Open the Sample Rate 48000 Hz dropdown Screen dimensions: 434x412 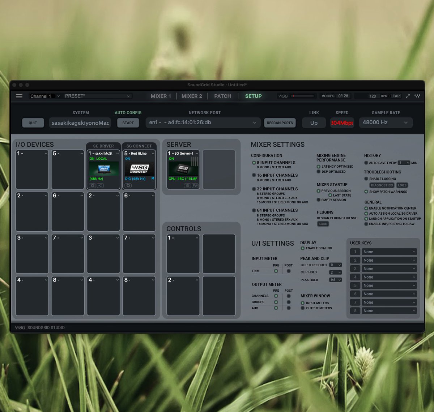[x=386, y=123]
